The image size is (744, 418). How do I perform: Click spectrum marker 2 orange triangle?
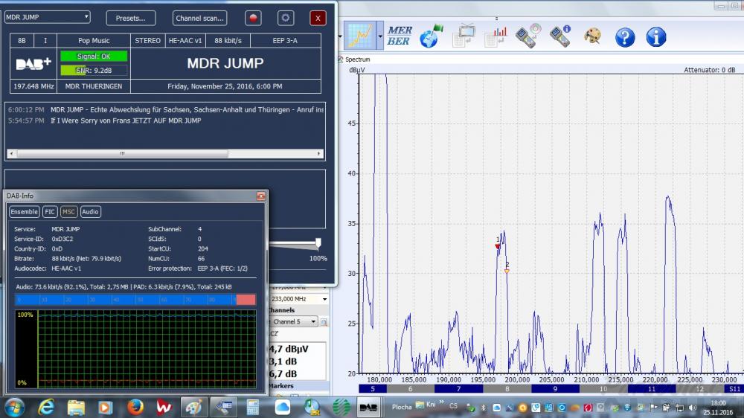(507, 271)
